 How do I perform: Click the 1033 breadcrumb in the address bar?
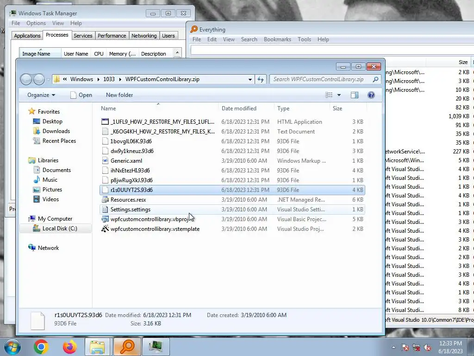click(109, 79)
